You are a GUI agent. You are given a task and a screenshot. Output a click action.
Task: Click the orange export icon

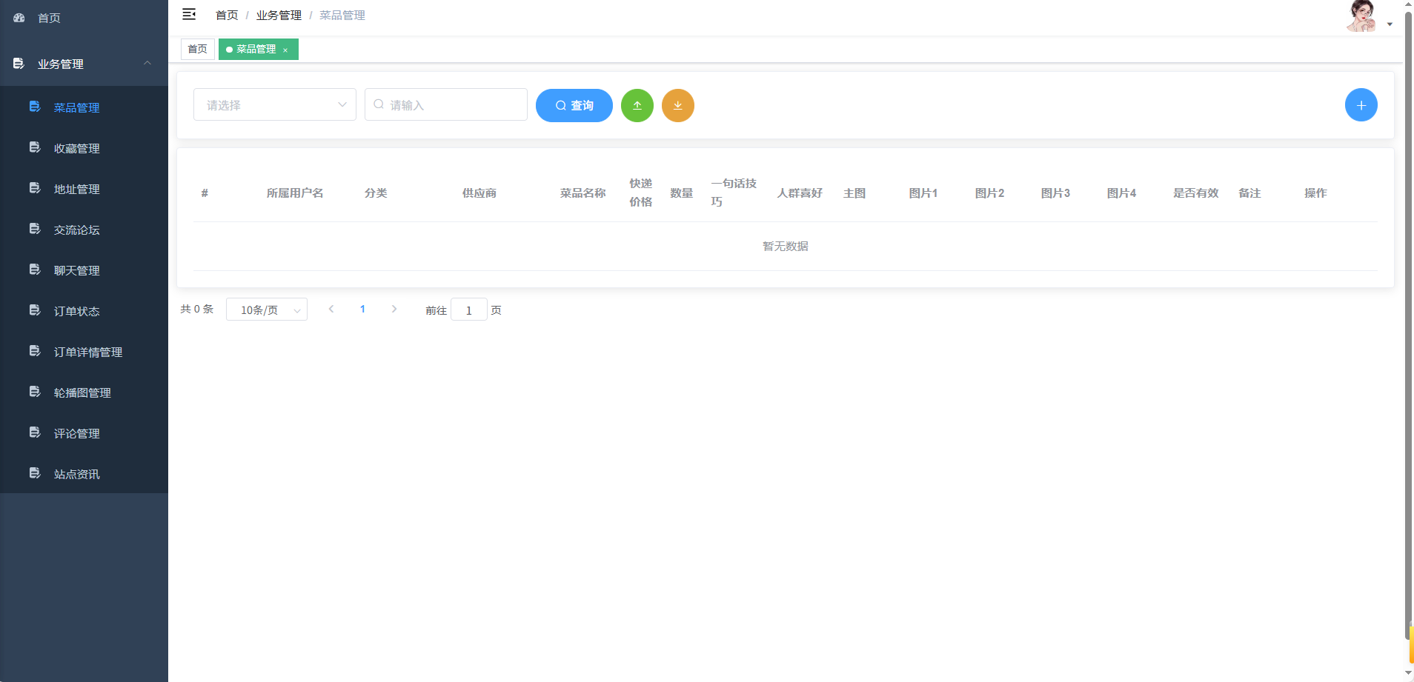coord(677,105)
